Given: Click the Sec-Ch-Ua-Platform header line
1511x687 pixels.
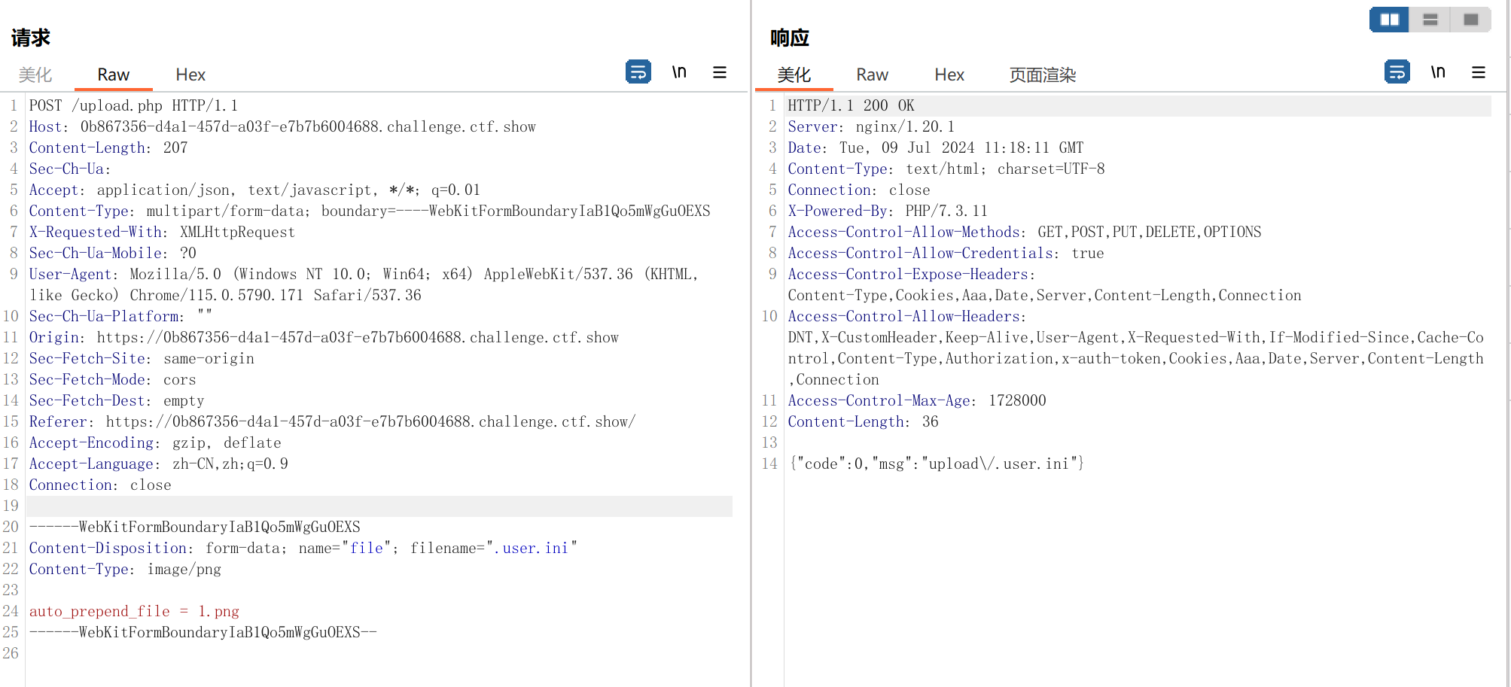Looking at the screenshot, I should 120,316.
